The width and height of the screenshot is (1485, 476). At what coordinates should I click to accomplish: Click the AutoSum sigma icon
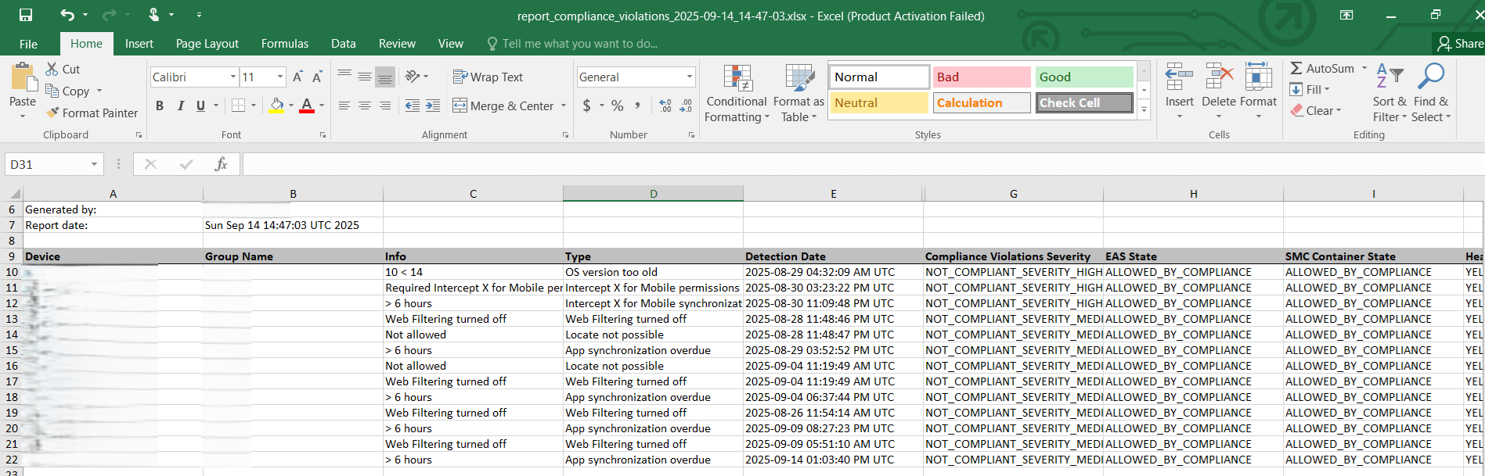pos(1296,69)
